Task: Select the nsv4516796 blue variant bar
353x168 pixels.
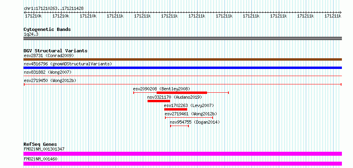Action: click(x=182, y=68)
